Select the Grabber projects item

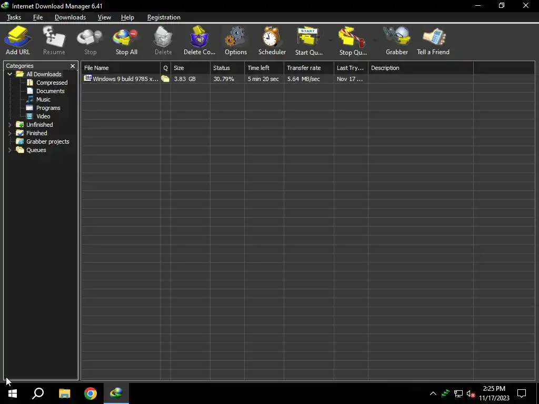tap(43, 142)
